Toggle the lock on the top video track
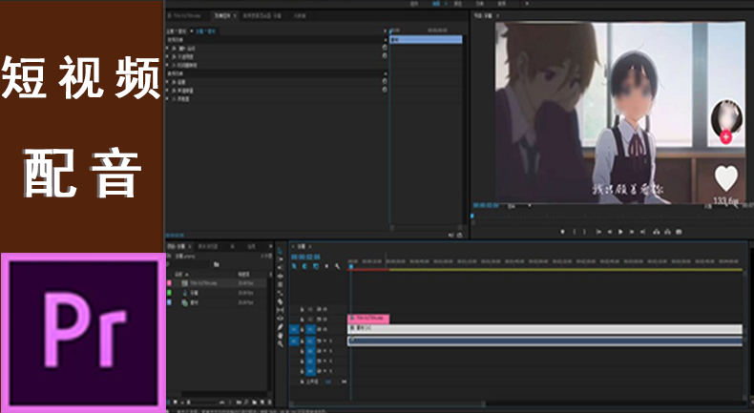The width and height of the screenshot is (754, 413). 303,309
